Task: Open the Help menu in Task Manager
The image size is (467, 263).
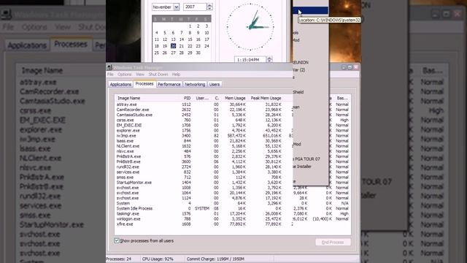Action: [176, 75]
